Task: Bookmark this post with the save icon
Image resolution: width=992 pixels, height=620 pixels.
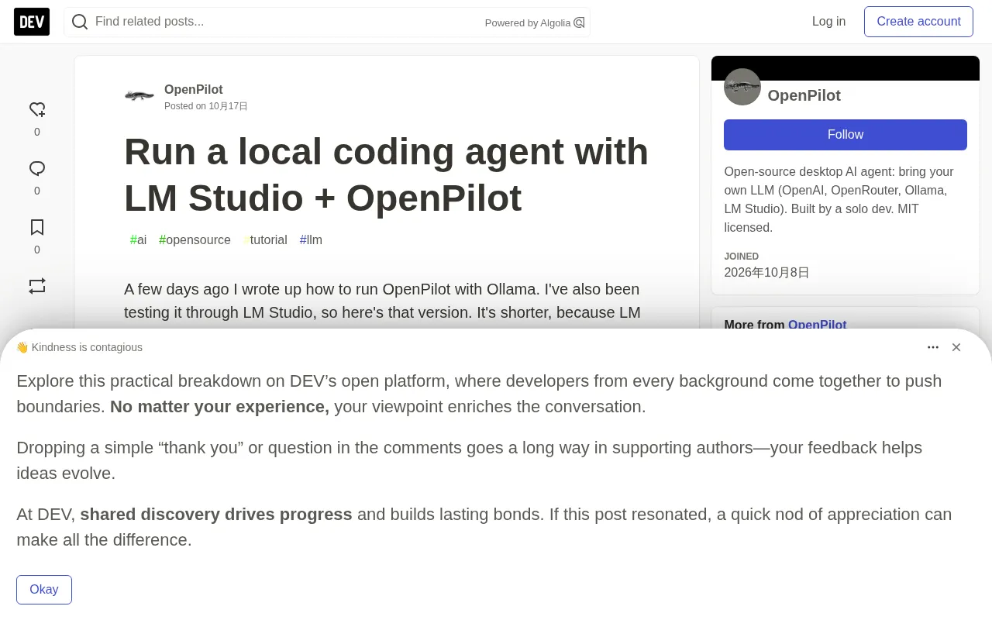Action: (37, 228)
